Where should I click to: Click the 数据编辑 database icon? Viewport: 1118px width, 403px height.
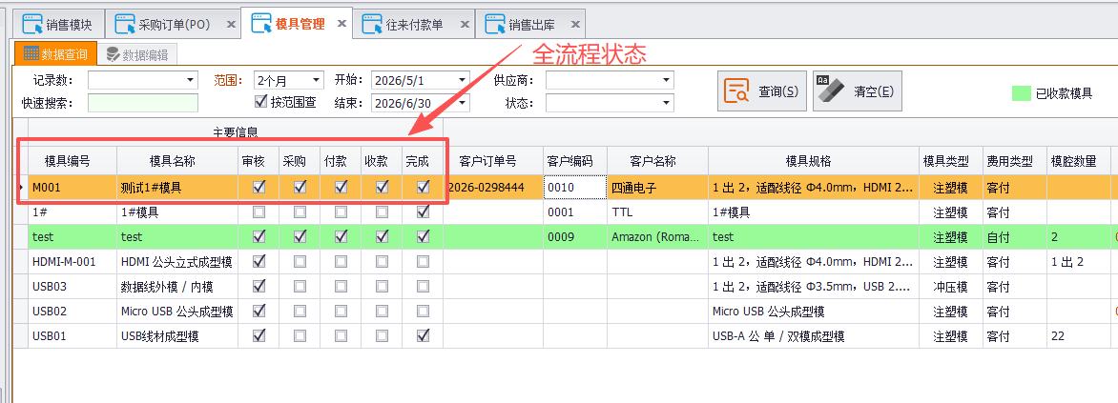(x=113, y=55)
